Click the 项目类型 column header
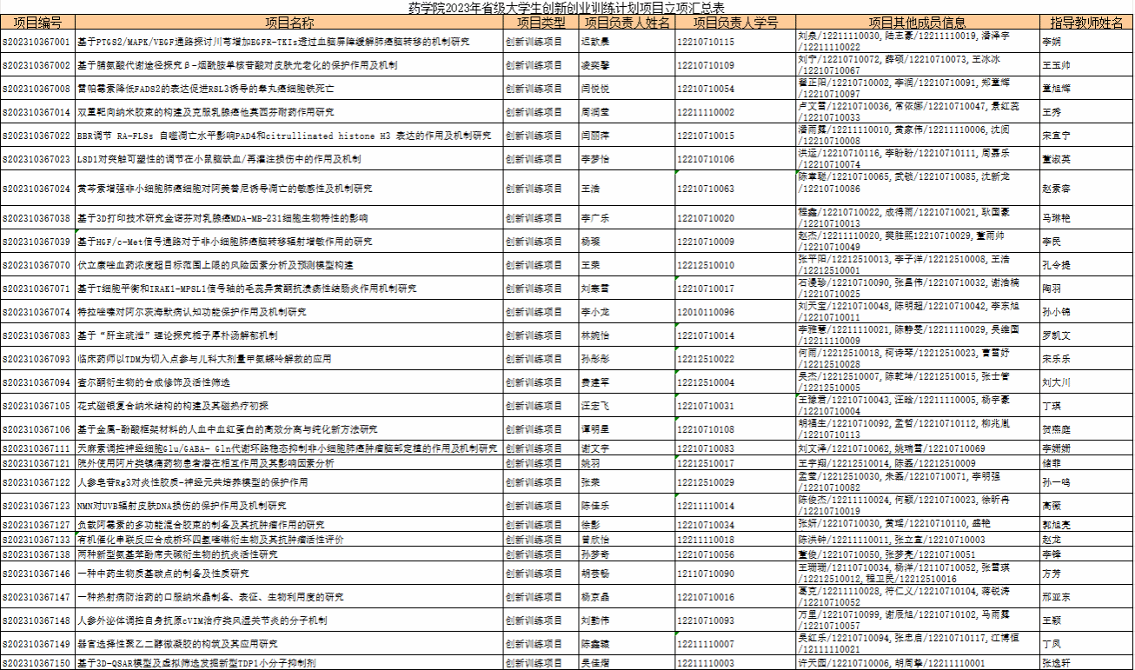1135x670 pixels. click(541, 23)
